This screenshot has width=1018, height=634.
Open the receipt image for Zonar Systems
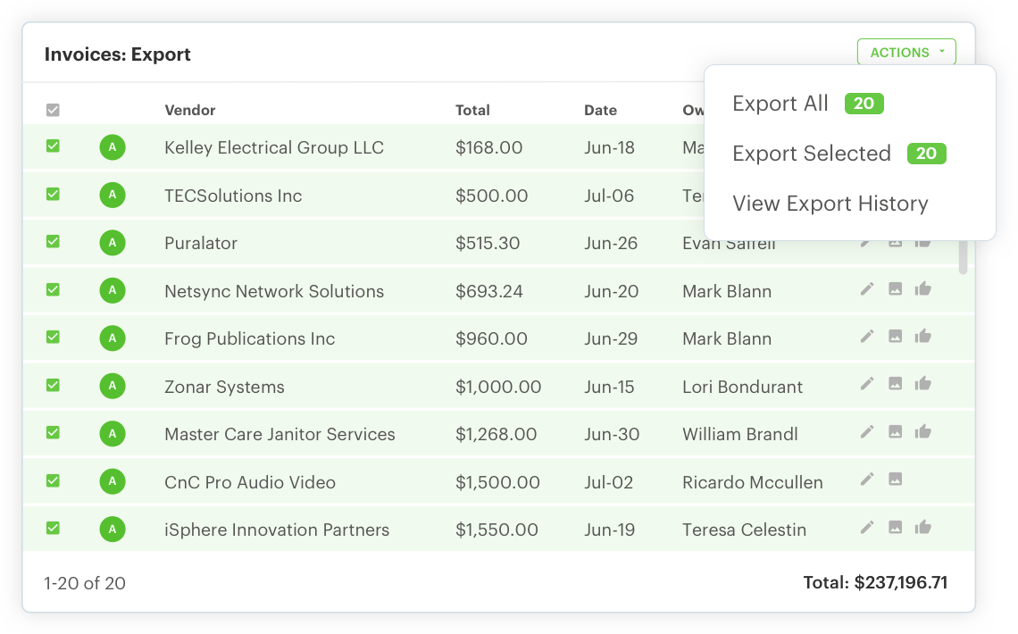(x=895, y=386)
